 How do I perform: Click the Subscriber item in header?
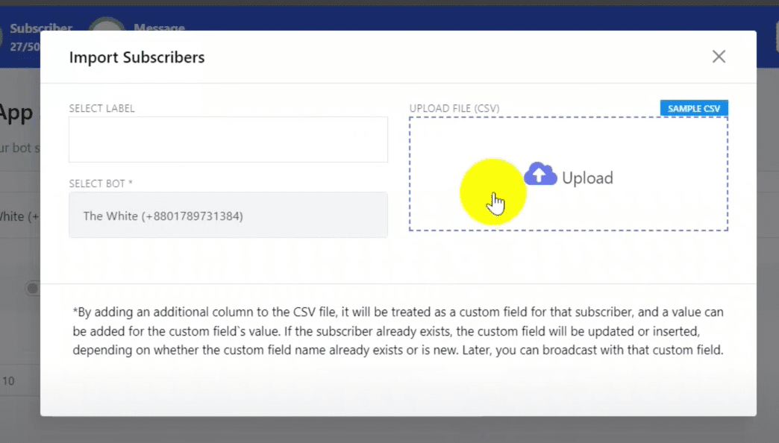[40, 28]
